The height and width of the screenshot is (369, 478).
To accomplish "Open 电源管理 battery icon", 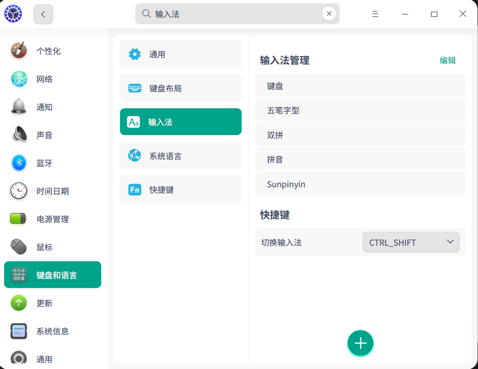I will (19, 219).
